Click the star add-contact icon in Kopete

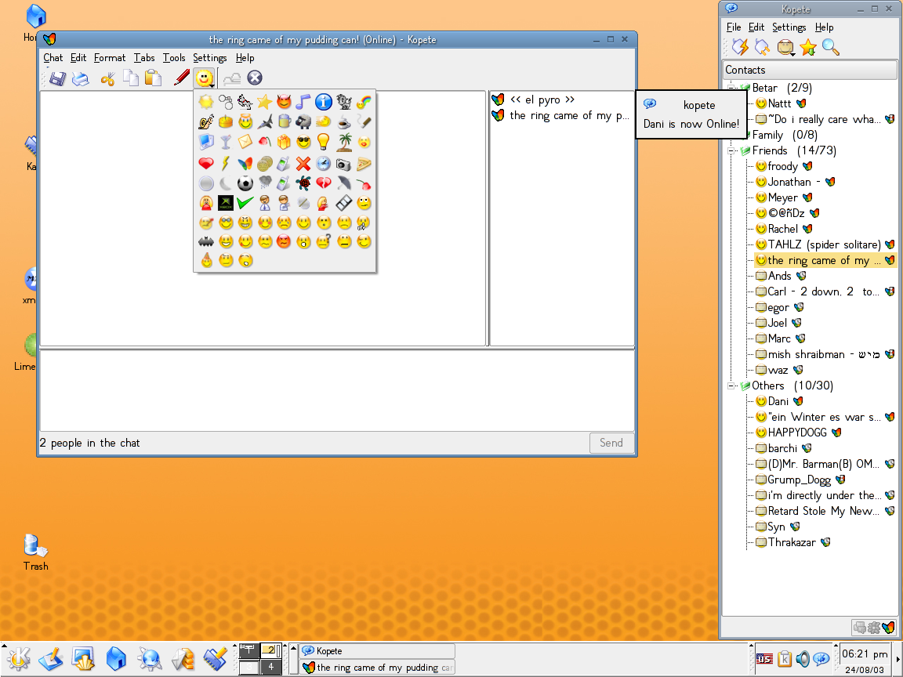808,47
